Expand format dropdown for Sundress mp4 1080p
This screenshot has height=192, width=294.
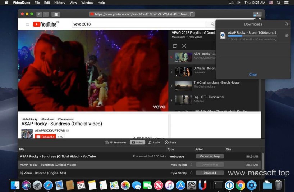[x=191, y=165]
